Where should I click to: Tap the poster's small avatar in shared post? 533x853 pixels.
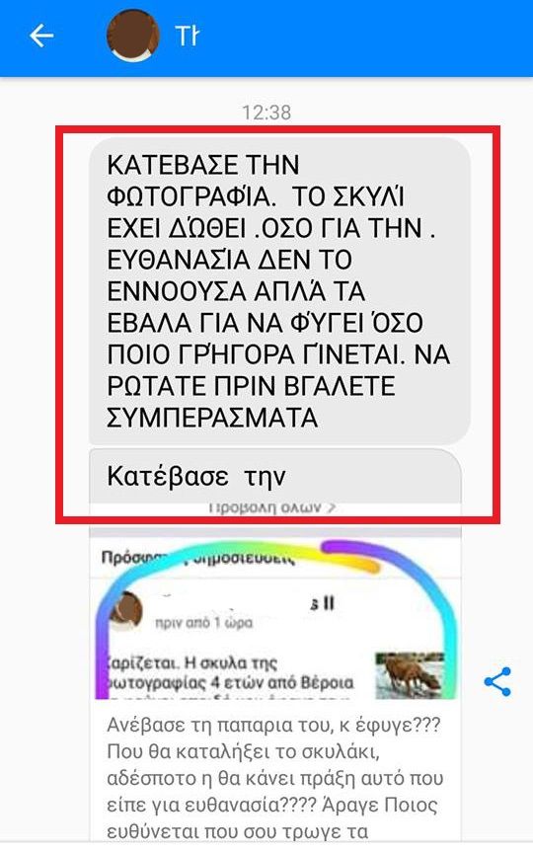(x=126, y=610)
